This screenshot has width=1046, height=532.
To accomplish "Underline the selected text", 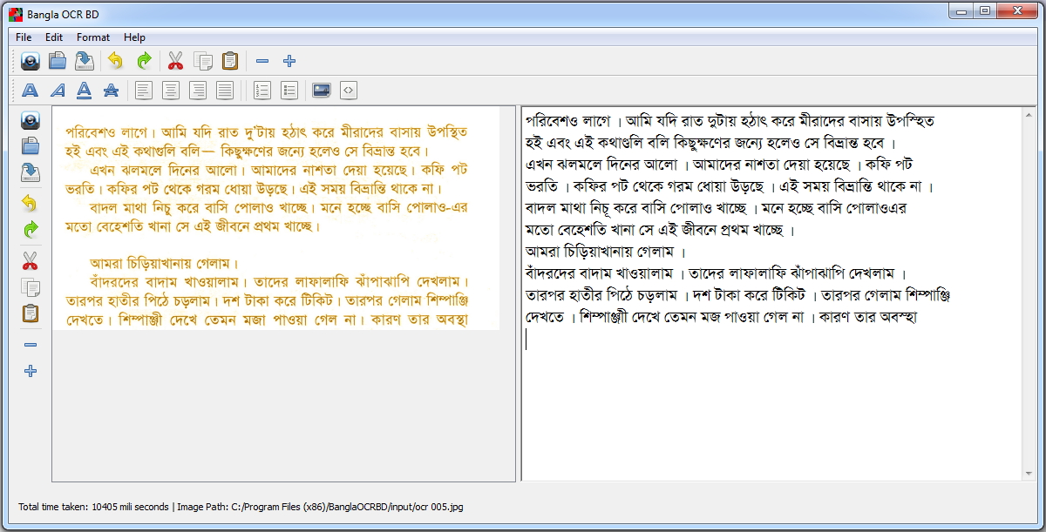I will (x=84, y=90).
